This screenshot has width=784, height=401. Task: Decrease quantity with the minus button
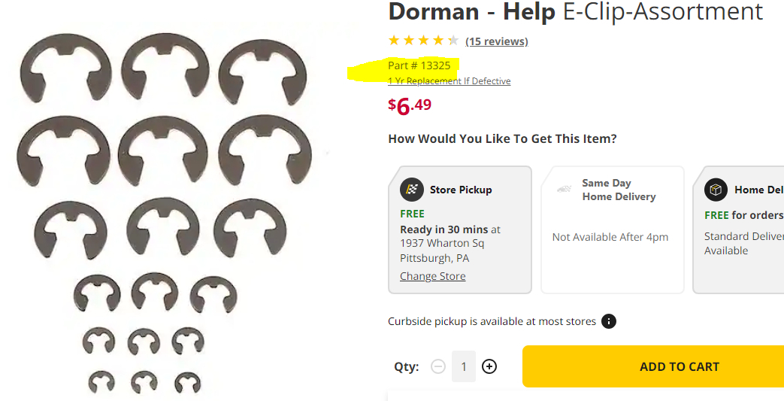(x=438, y=366)
